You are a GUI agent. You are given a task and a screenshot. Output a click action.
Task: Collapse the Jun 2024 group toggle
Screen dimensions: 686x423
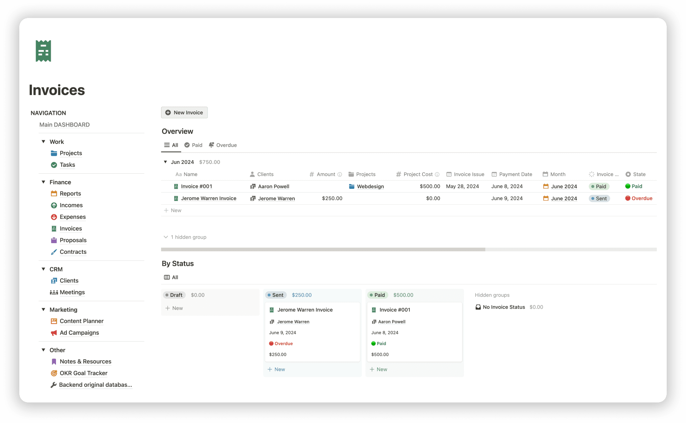click(x=165, y=162)
